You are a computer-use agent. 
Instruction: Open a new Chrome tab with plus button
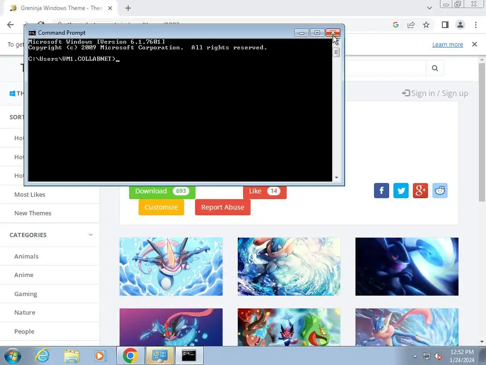128,9
